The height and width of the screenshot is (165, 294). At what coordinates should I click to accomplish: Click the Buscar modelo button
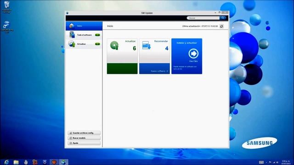[84, 138]
